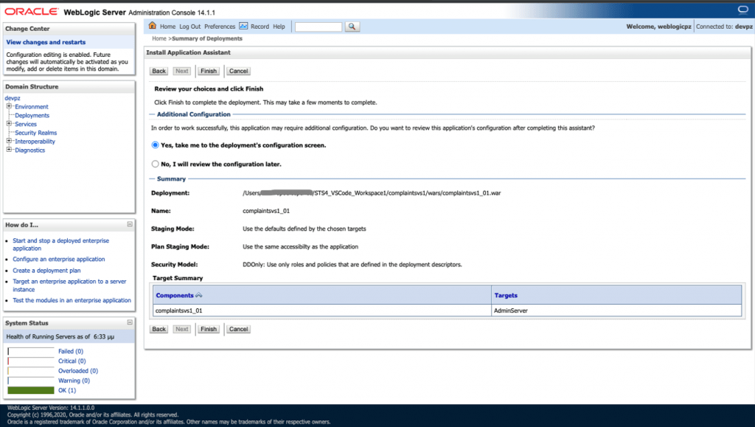Screen dimensions: 755x427
Task: Click the Oracle logo in the header
Action: tap(31, 12)
